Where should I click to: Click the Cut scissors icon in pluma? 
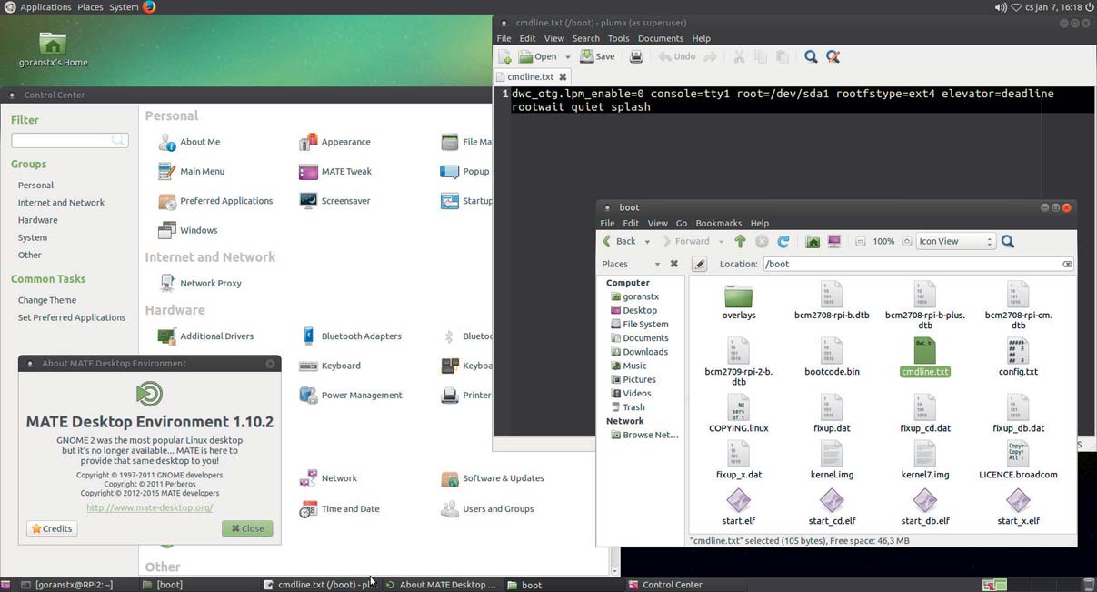pos(739,56)
